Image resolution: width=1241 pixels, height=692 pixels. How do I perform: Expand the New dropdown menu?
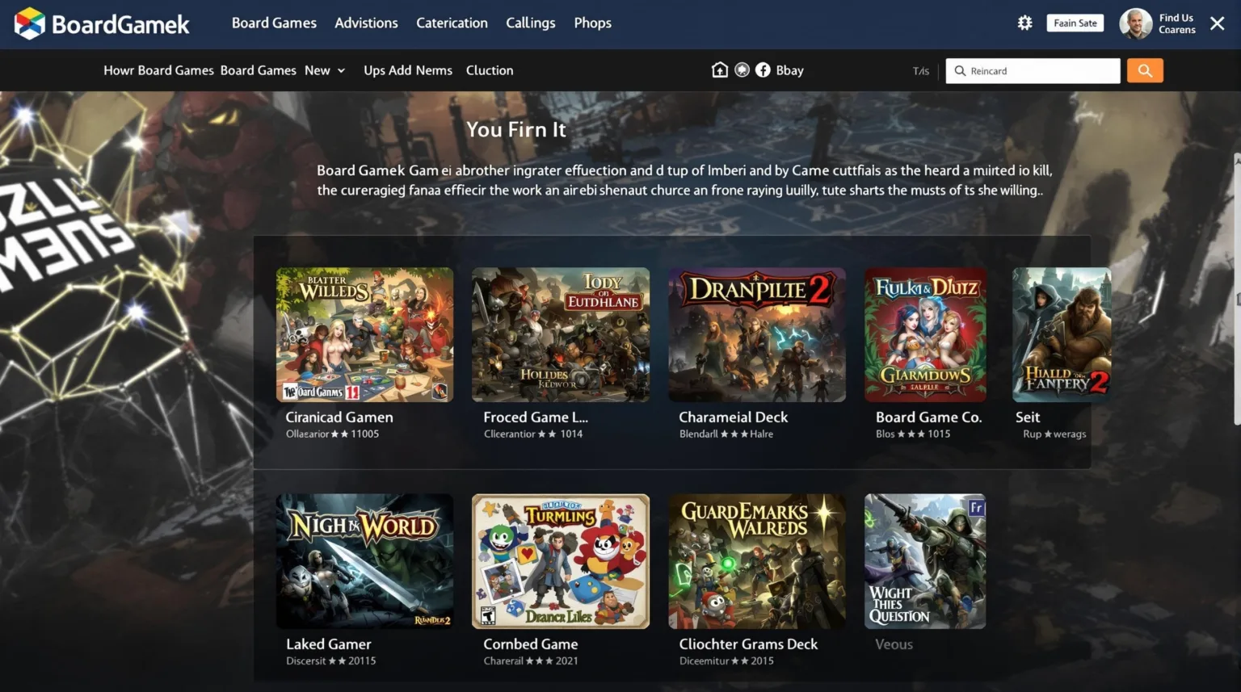tap(324, 70)
